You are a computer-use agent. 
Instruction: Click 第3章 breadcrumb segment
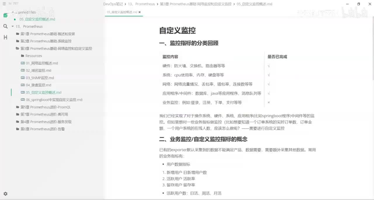click(x=195, y=4)
